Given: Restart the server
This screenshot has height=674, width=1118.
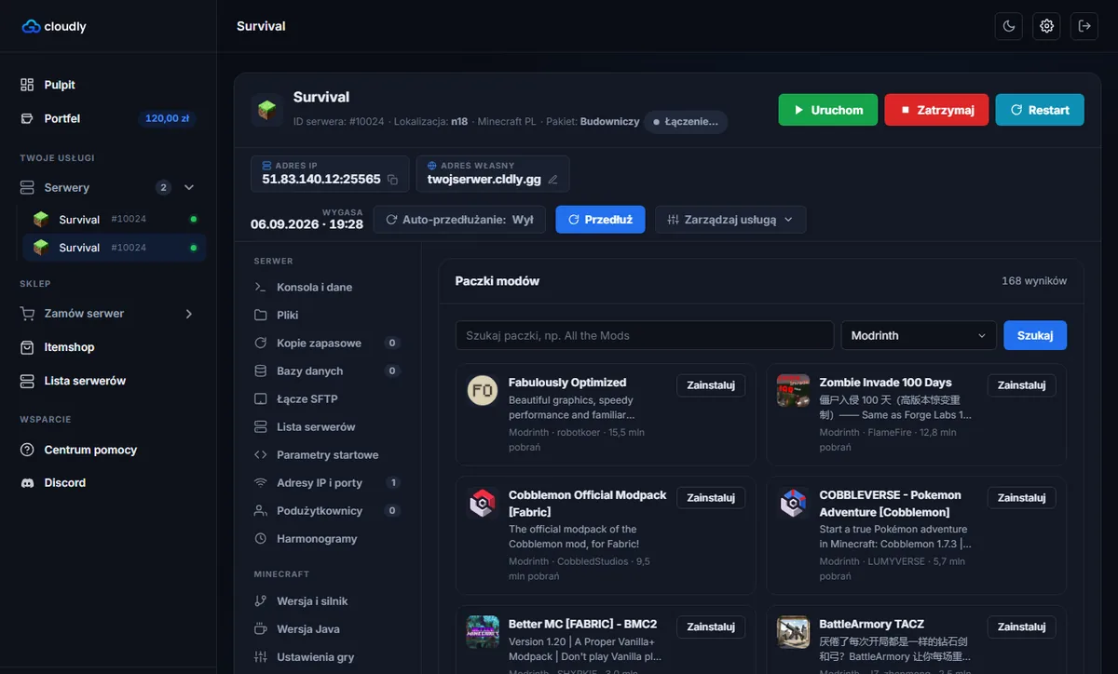Looking at the screenshot, I should (x=1040, y=110).
